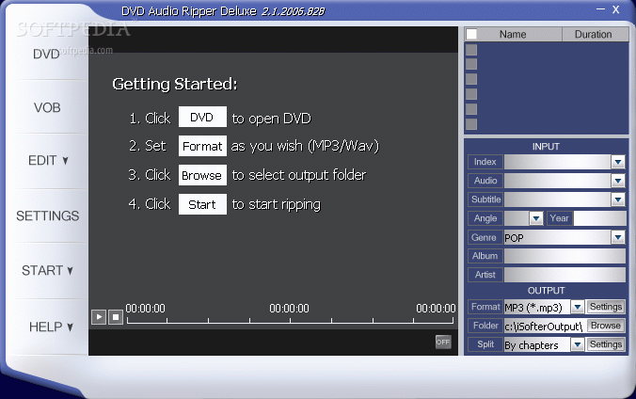This screenshot has width=636, height=399.
Task: Expand the EDIT menu in the sidebar
Action: click(48, 161)
